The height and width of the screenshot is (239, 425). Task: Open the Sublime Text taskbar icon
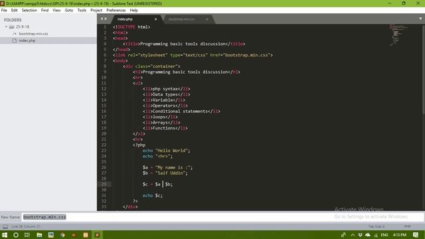pos(97,234)
